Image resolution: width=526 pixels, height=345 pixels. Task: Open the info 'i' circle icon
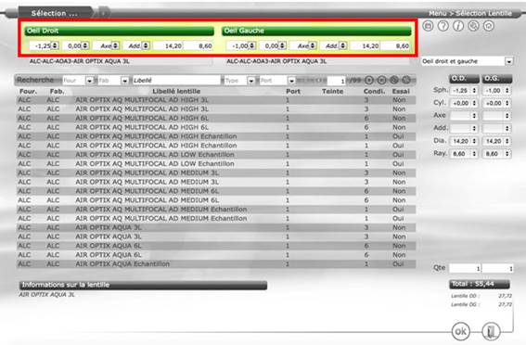[x=458, y=26]
